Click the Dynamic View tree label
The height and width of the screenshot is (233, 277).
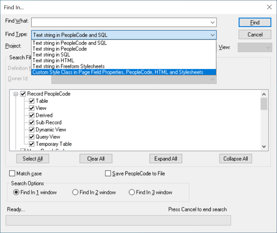(x=51, y=130)
